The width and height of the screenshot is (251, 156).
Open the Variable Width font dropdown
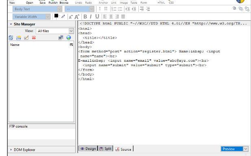pos(32,17)
